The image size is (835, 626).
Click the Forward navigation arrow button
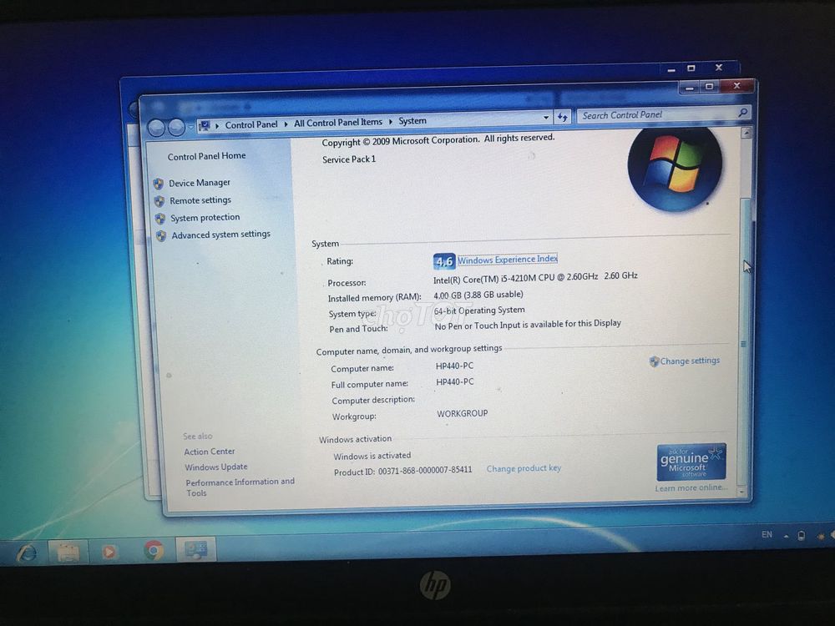176,127
